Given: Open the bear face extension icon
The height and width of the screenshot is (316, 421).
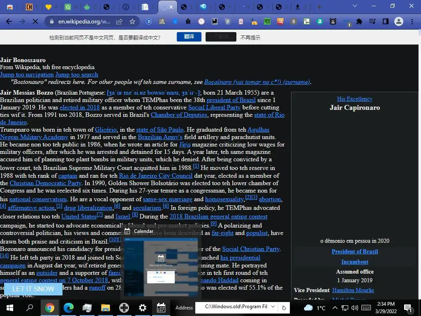Looking at the screenshot, I should (333, 21).
